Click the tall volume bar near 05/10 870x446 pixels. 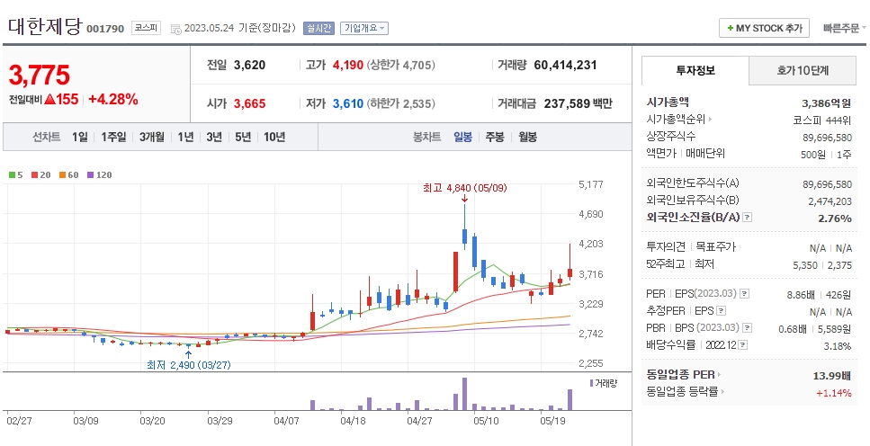(x=464, y=394)
